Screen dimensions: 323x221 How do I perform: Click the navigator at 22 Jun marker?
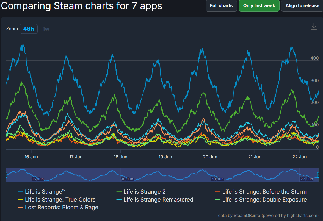(x=307, y=179)
